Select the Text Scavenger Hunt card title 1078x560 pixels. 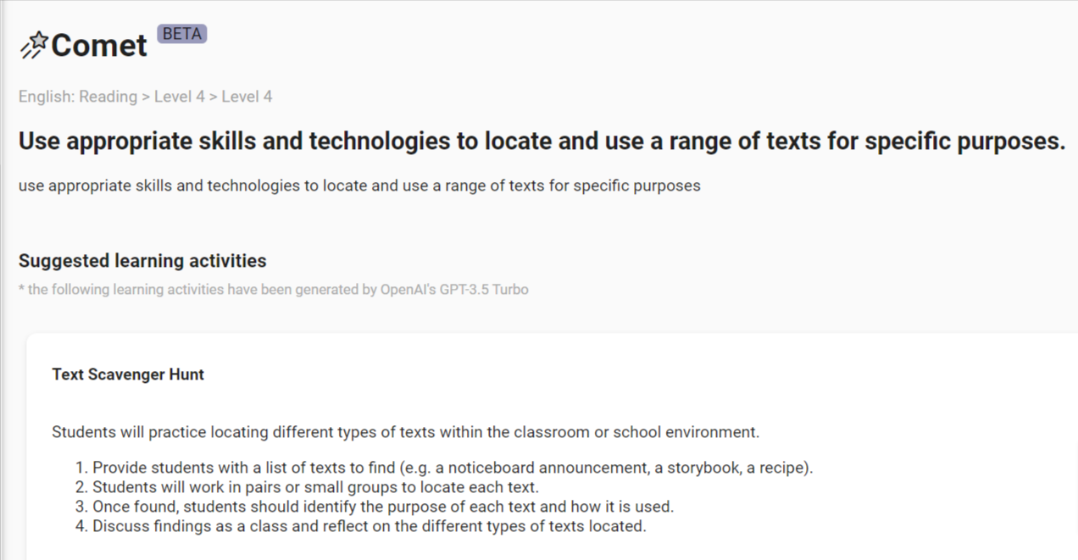pyautogui.click(x=128, y=374)
